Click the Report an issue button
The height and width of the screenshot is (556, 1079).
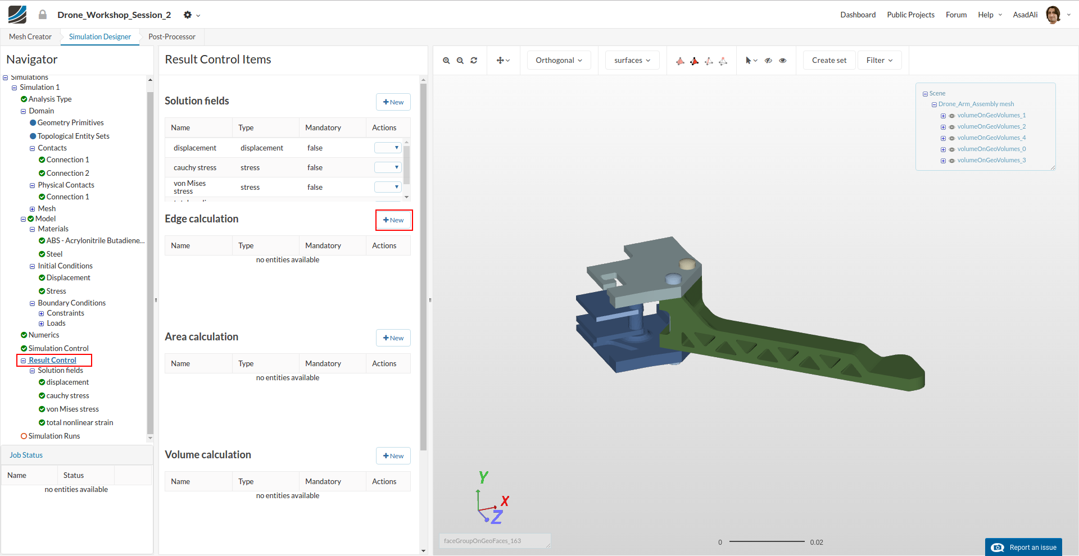tap(1023, 547)
